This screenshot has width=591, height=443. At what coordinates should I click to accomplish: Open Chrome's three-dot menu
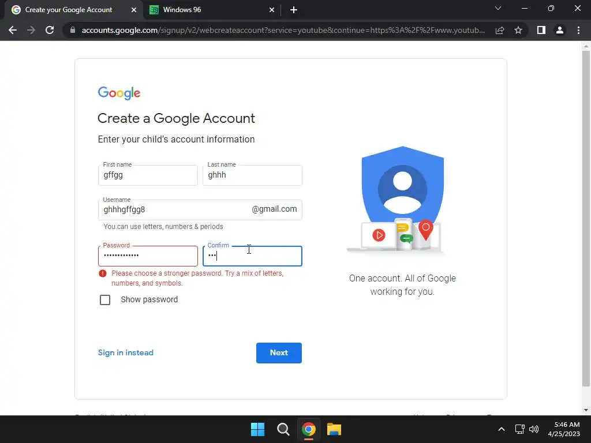[x=578, y=30]
